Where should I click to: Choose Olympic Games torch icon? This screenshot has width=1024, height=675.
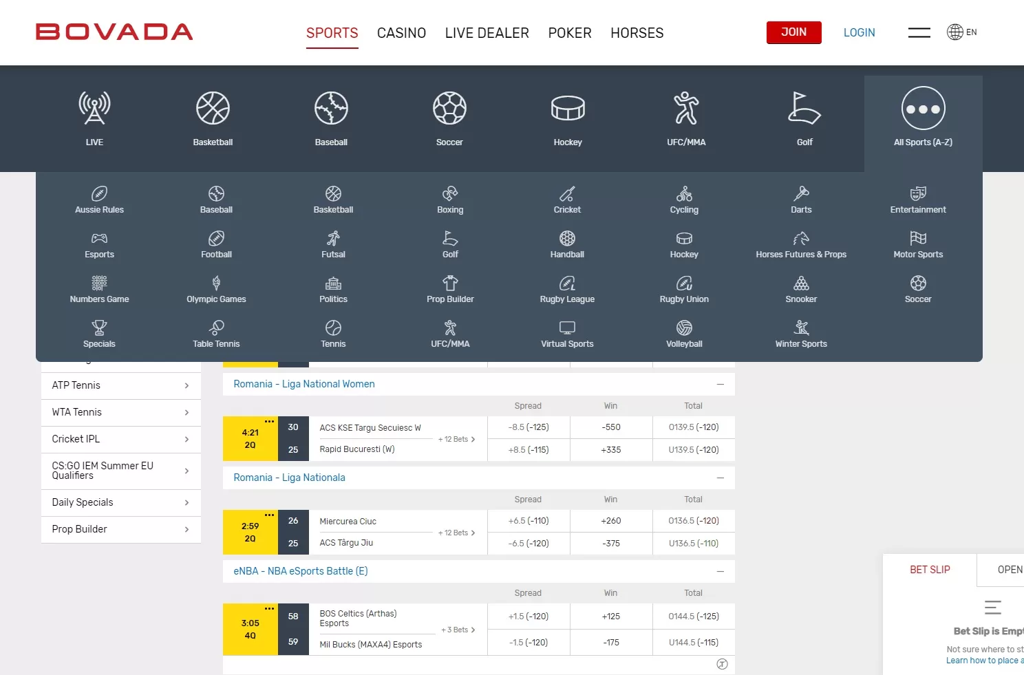pos(216,283)
